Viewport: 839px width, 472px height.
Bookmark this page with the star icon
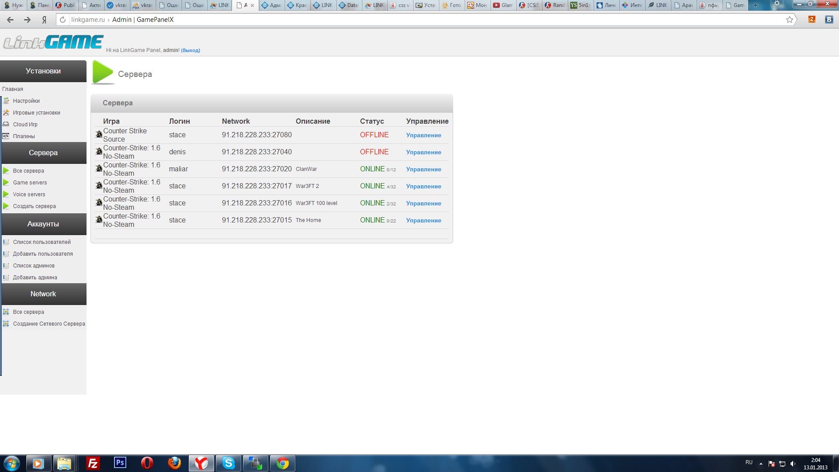pos(790,20)
